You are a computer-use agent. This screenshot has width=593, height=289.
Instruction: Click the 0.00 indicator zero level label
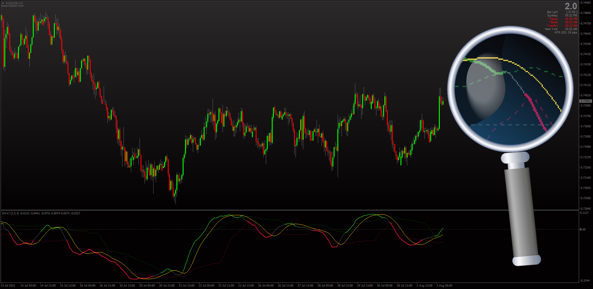point(583,230)
